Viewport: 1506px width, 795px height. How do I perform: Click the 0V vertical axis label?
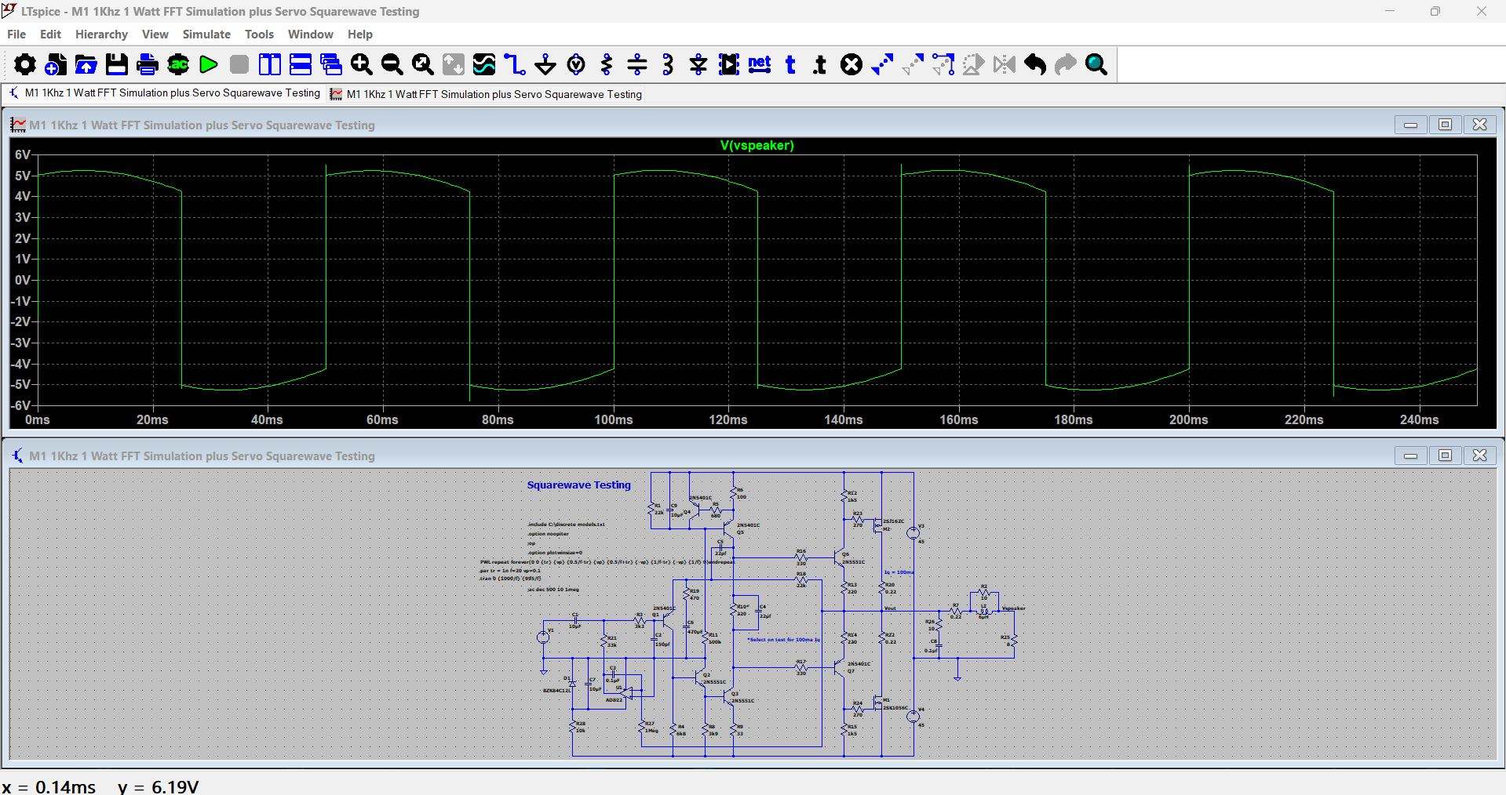23,280
